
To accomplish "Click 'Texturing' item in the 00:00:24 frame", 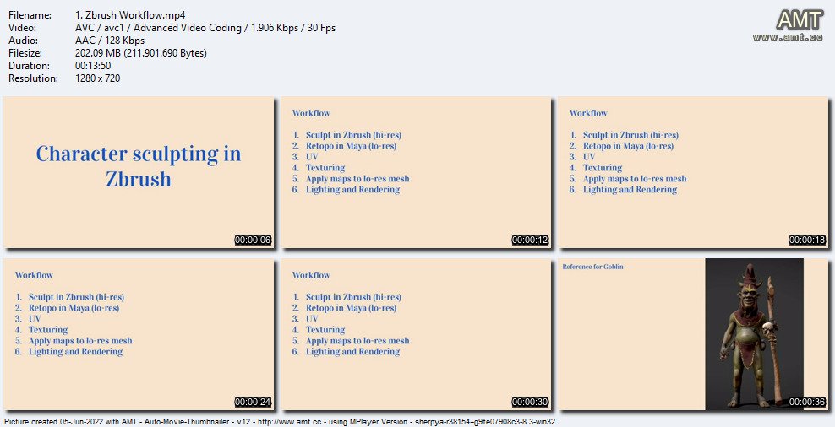I will 48,330.
